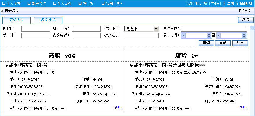Click 修改 link on 高鹏's card
Image resolution: width=255 pixels, height=116 pixels.
(x=118, y=108)
